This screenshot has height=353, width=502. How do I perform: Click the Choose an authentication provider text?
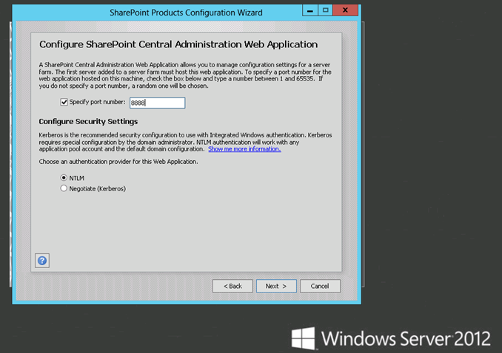pos(118,162)
